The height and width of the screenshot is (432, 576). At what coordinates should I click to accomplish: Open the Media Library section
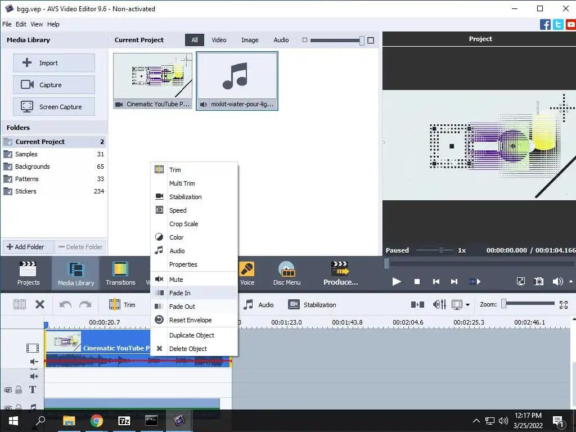point(76,273)
